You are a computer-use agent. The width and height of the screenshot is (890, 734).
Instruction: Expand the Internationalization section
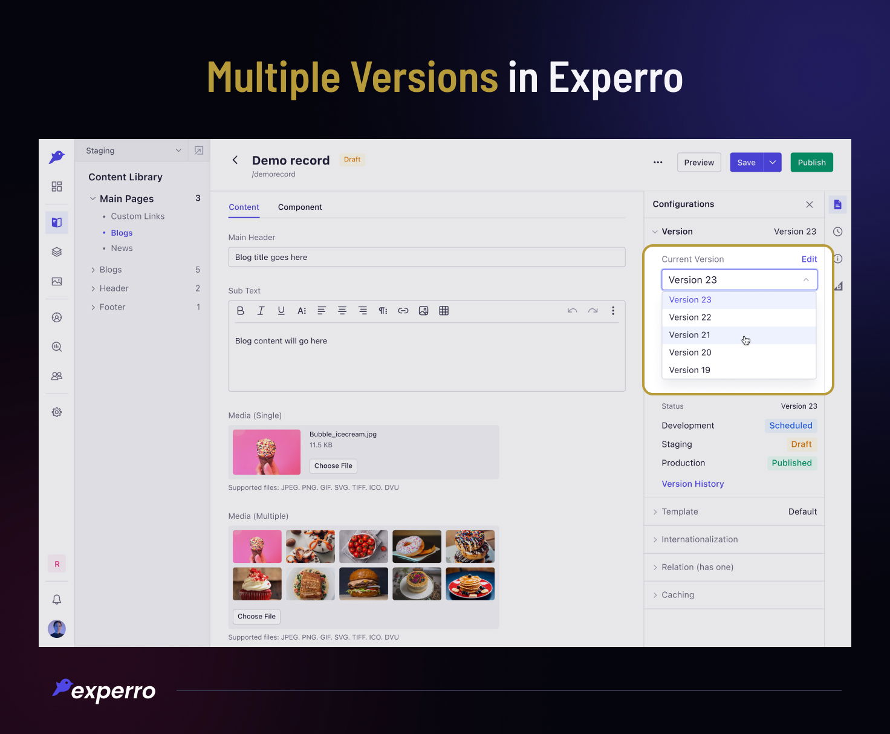700,539
